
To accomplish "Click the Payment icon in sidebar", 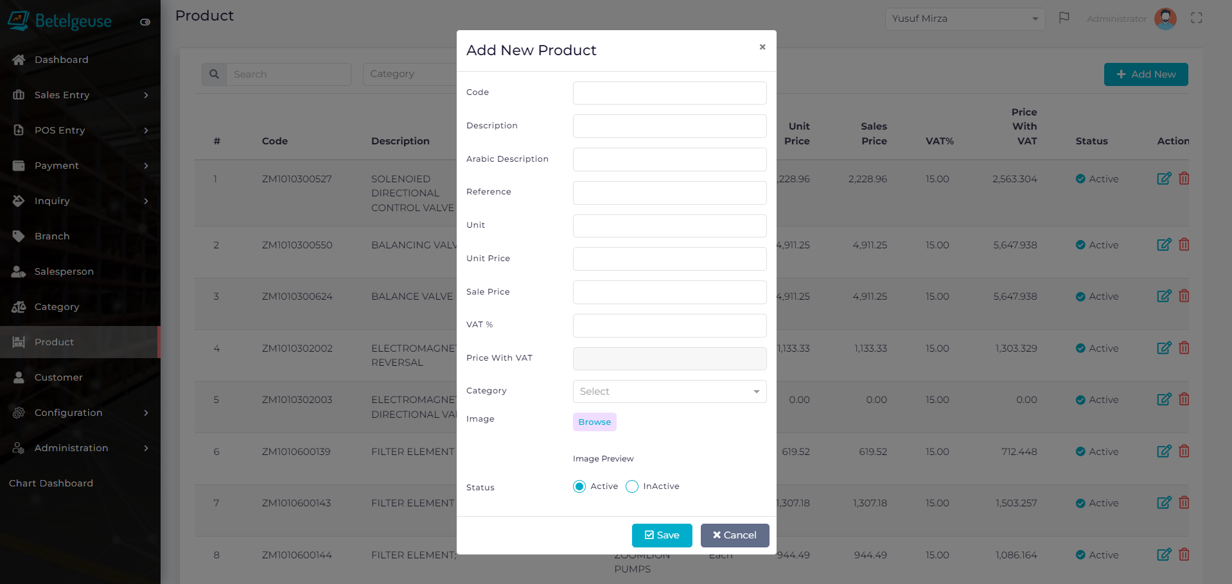I will [19, 165].
